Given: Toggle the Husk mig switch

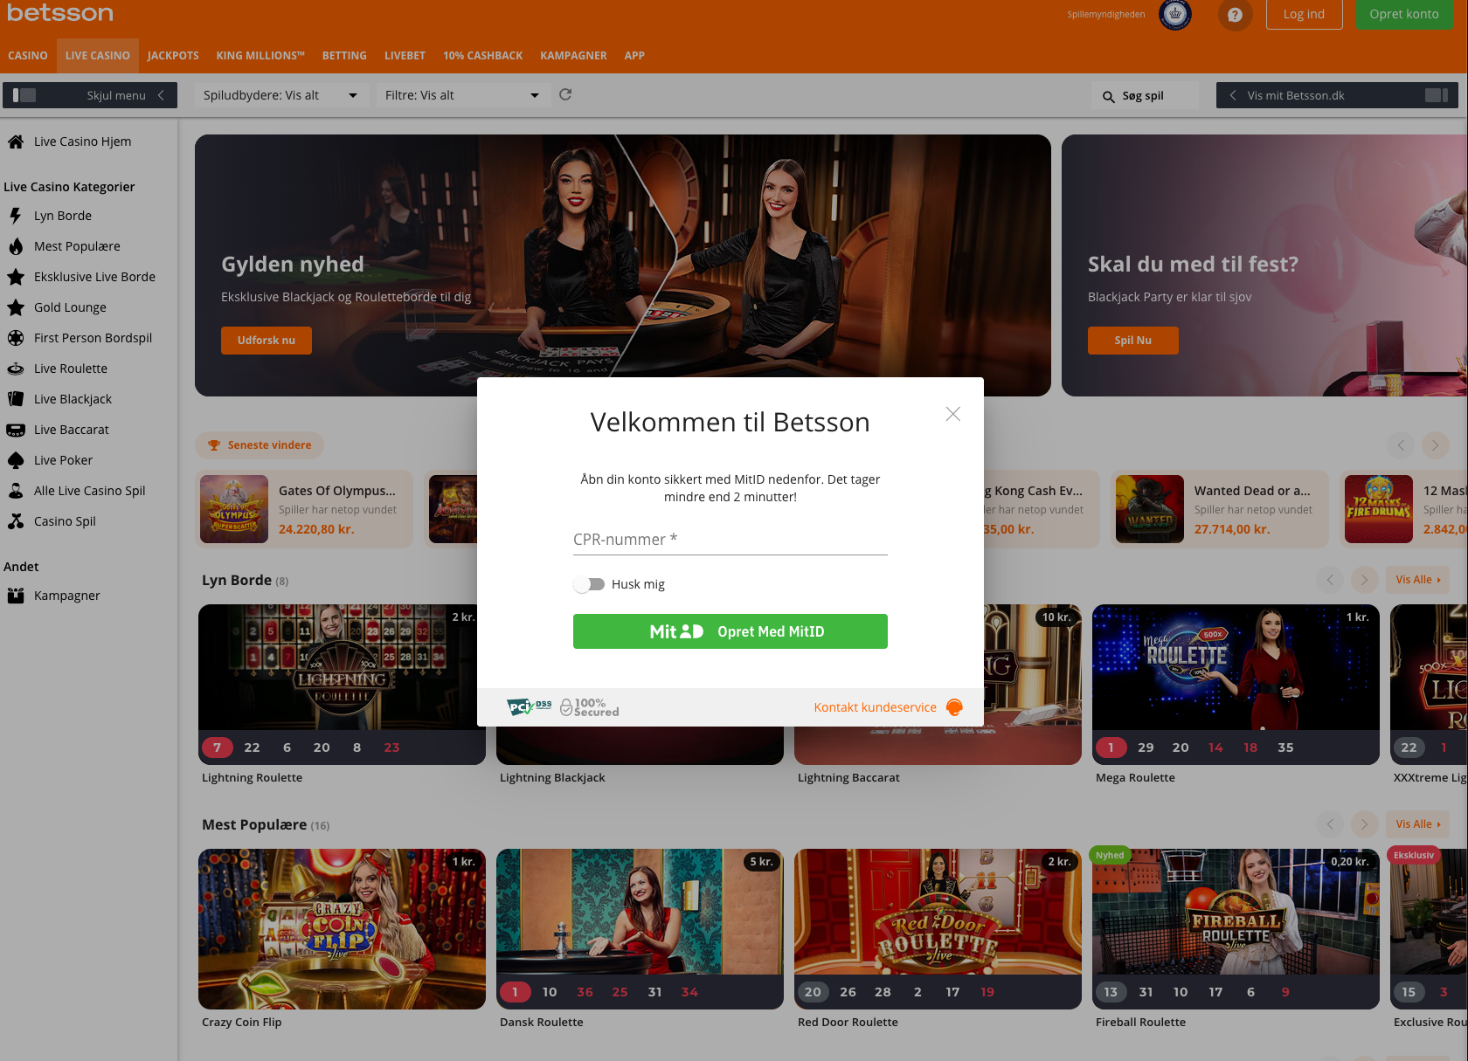Looking at the screenshot, I should (x=590, y=584).
